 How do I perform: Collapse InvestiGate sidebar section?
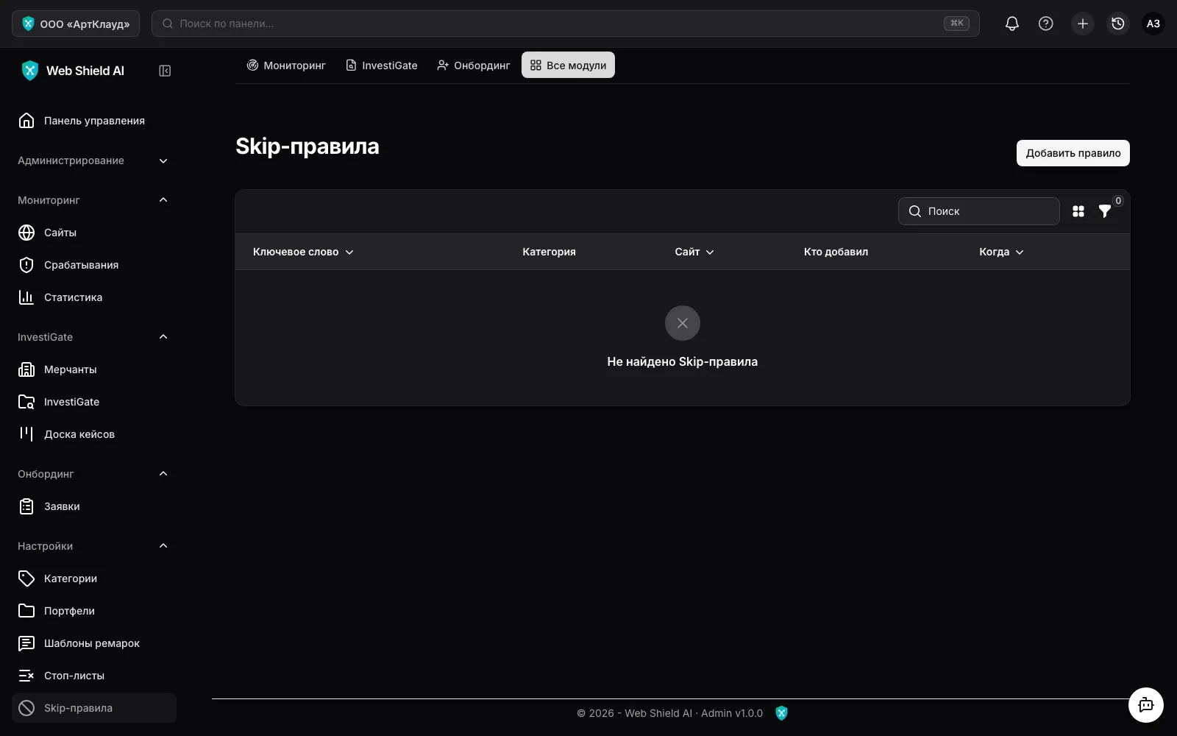94,337
